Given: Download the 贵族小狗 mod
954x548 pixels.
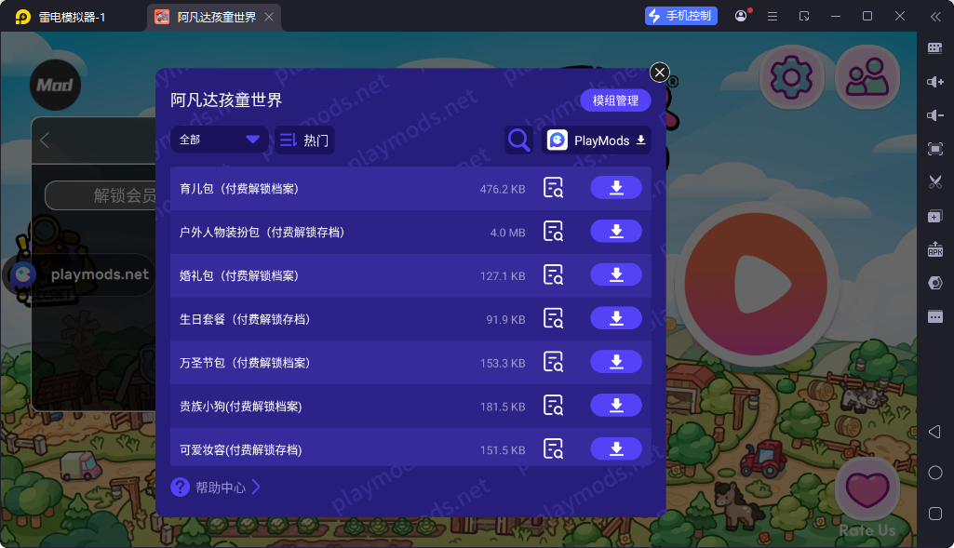Looking at the screenshot, I should click(616, 405).
